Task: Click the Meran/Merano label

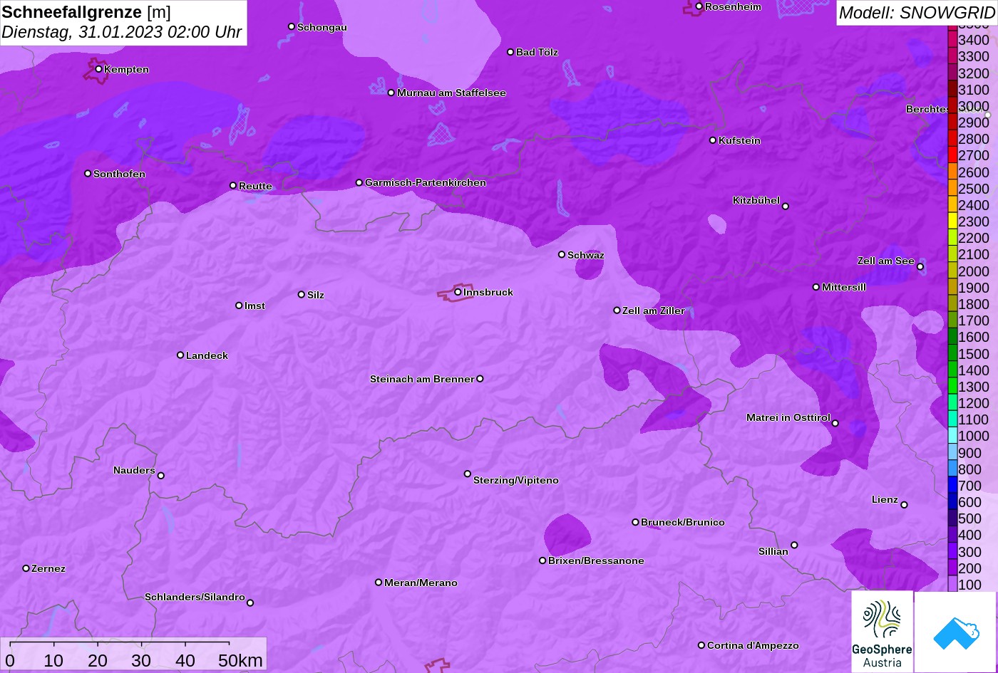Action: coord(421,583)
